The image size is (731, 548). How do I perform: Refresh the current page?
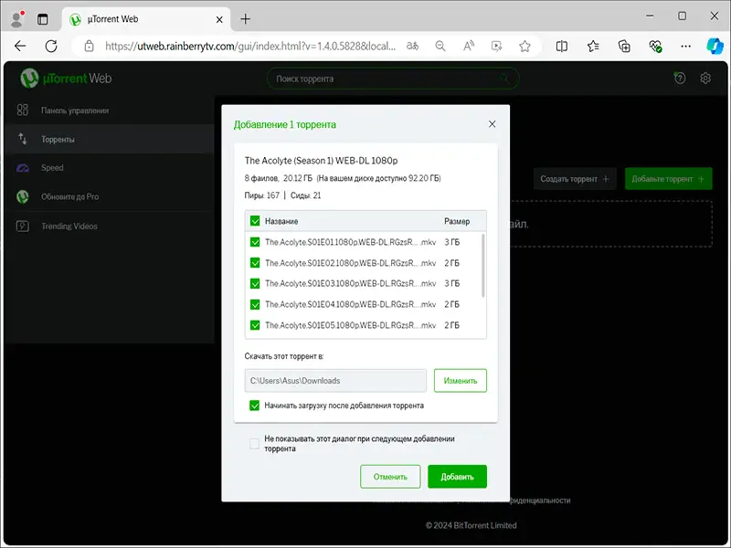(51, 46)
